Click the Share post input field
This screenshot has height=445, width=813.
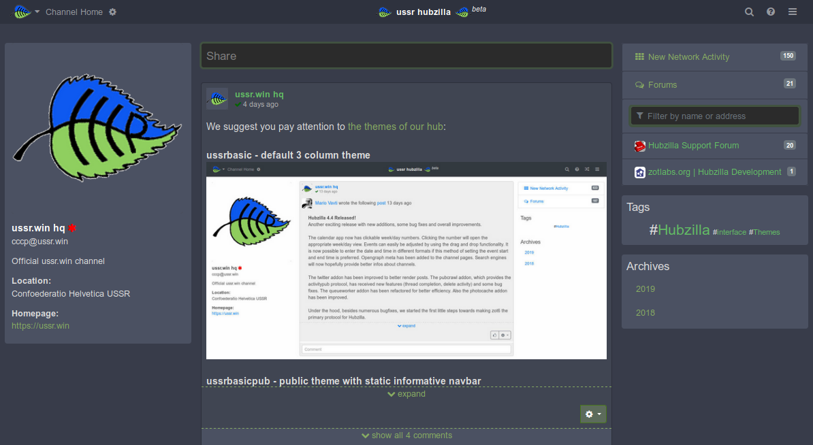pos(406,56)
